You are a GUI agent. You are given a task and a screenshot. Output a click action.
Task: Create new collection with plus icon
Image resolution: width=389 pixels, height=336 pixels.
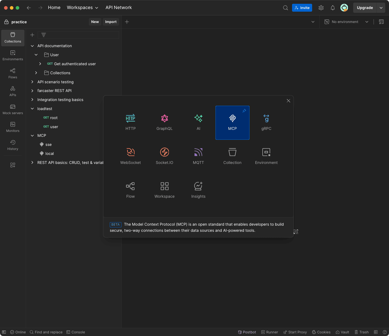tap(32, 35)
